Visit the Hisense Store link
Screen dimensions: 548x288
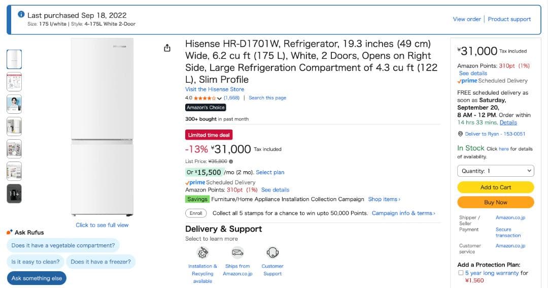(x=215, y=89)
